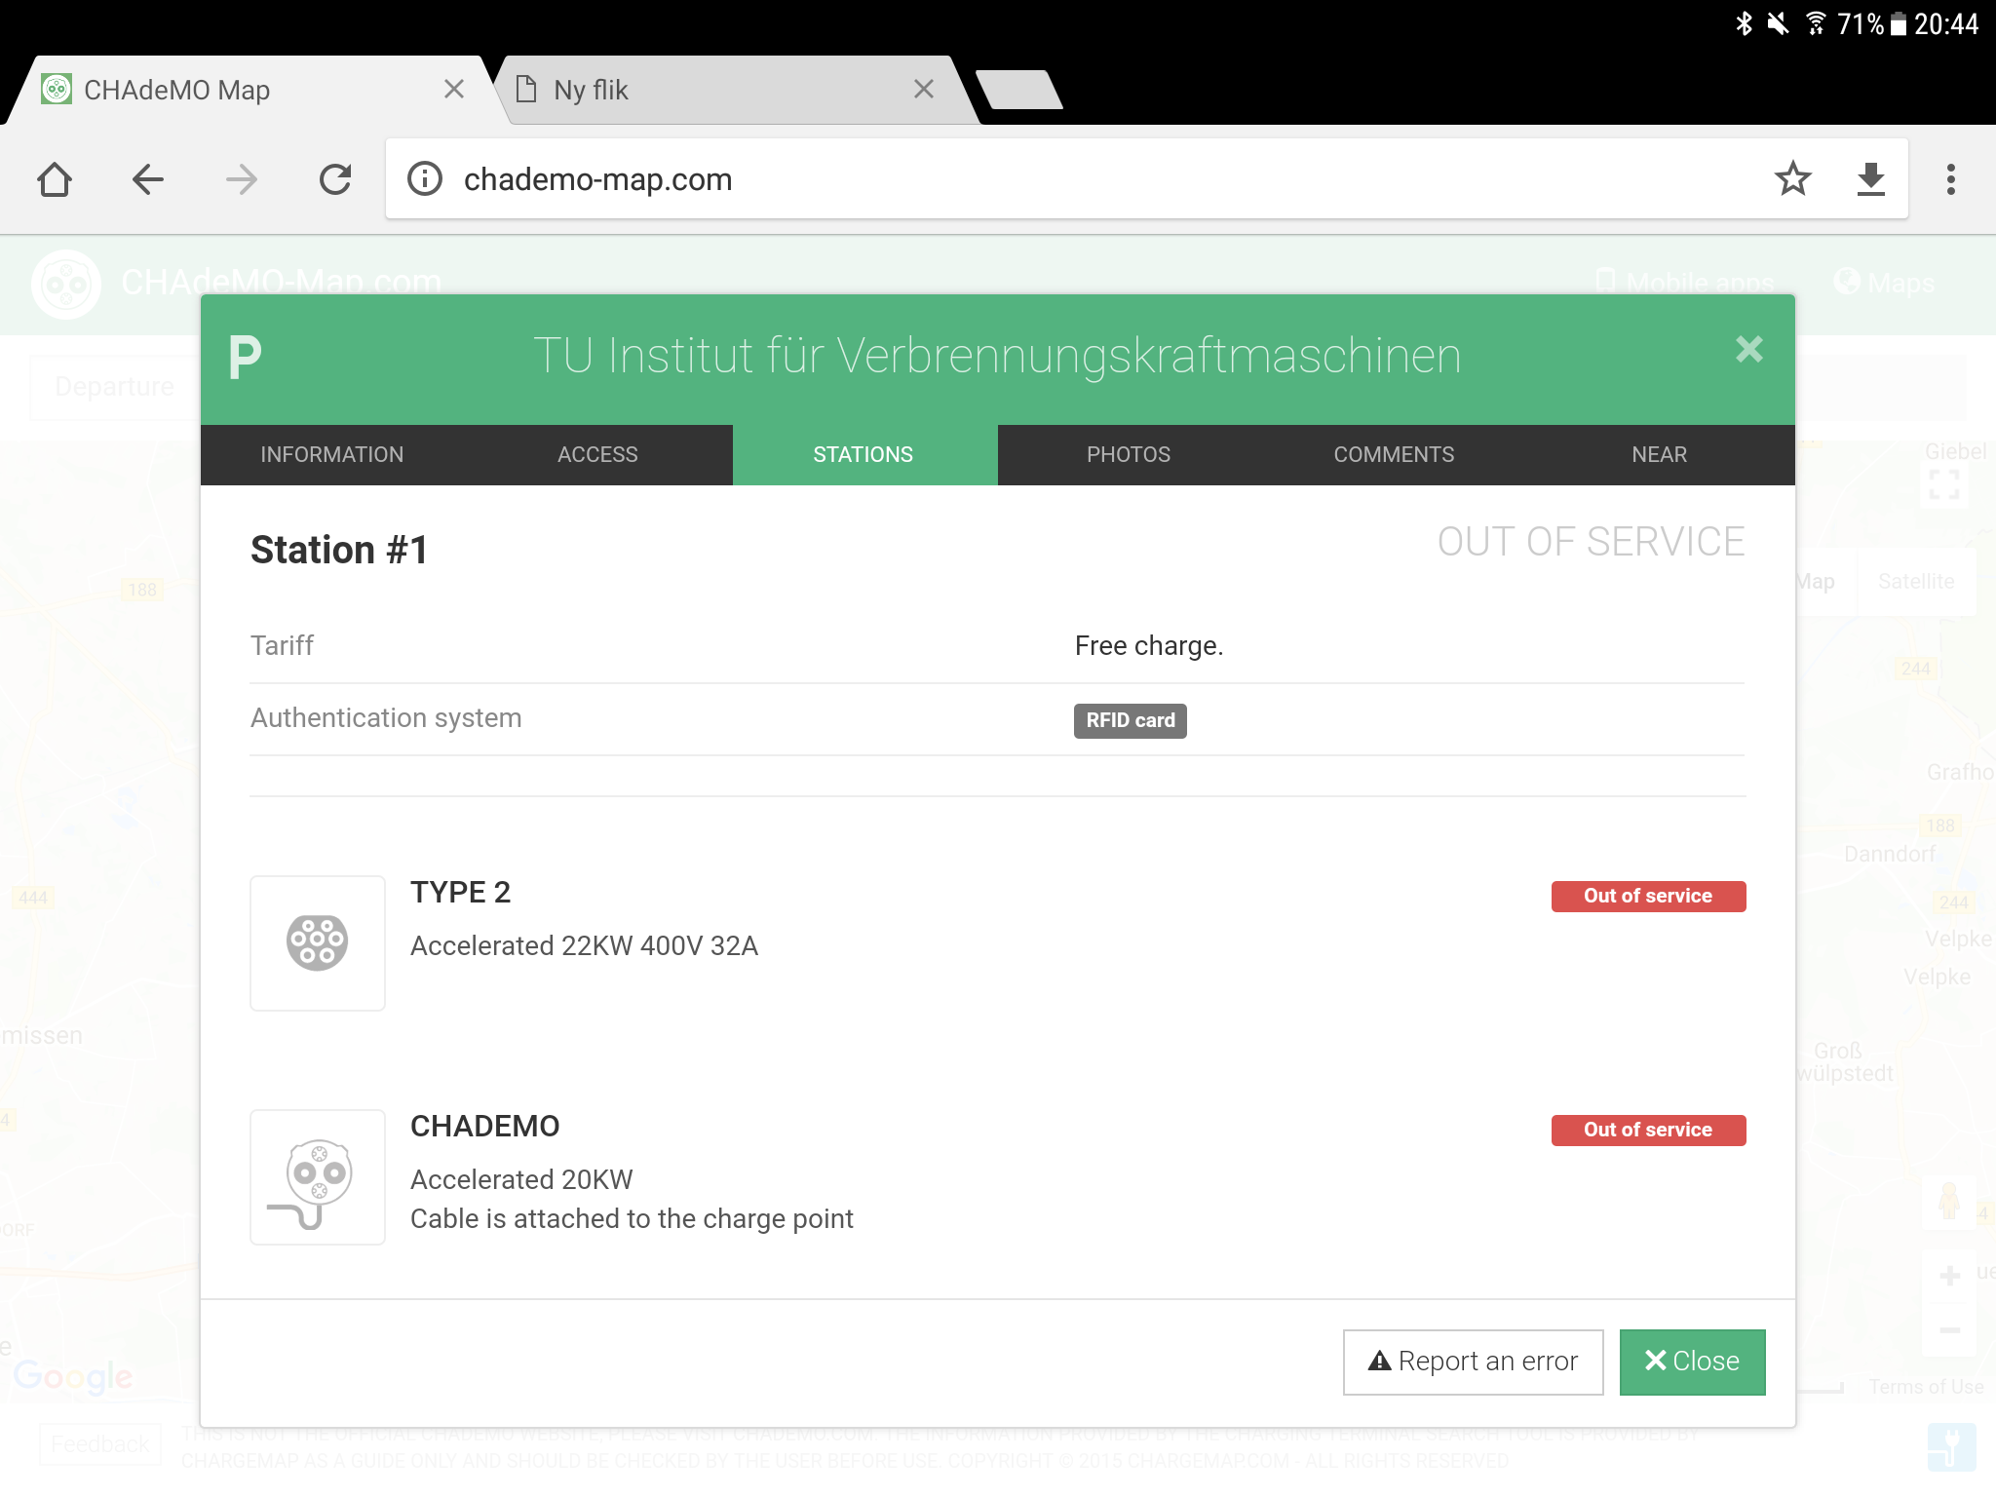Screen dimensions: 1996x1497
Task: Close the CHAdeMO Map browser tab
Action: click(x=454, y=90)
